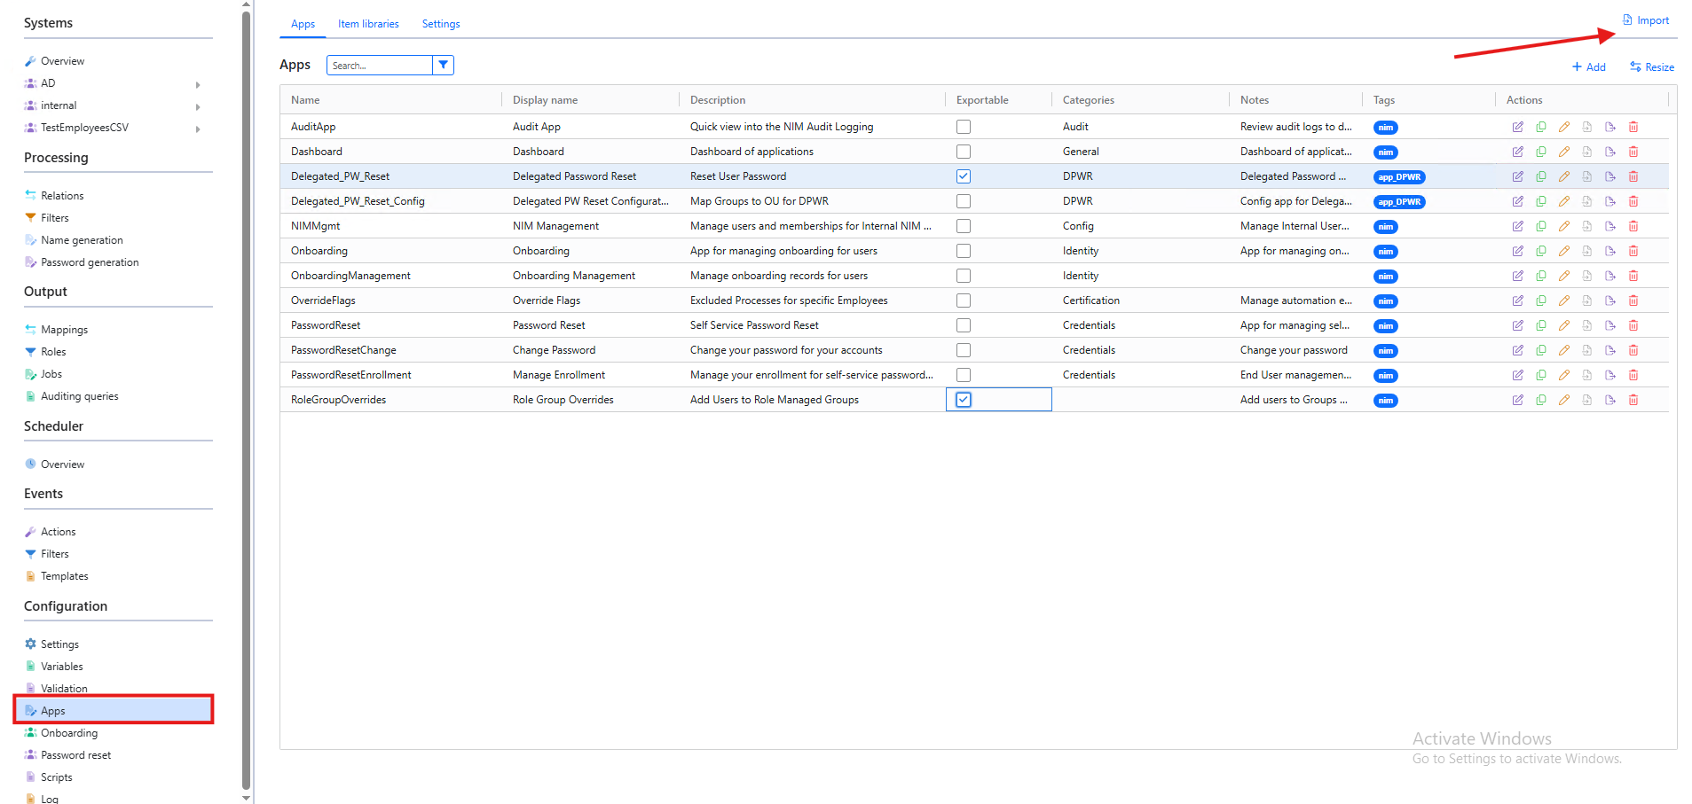Open Variables under Configuration
The width and height of the screenshot is (1692, 804).
pos(61,667)
